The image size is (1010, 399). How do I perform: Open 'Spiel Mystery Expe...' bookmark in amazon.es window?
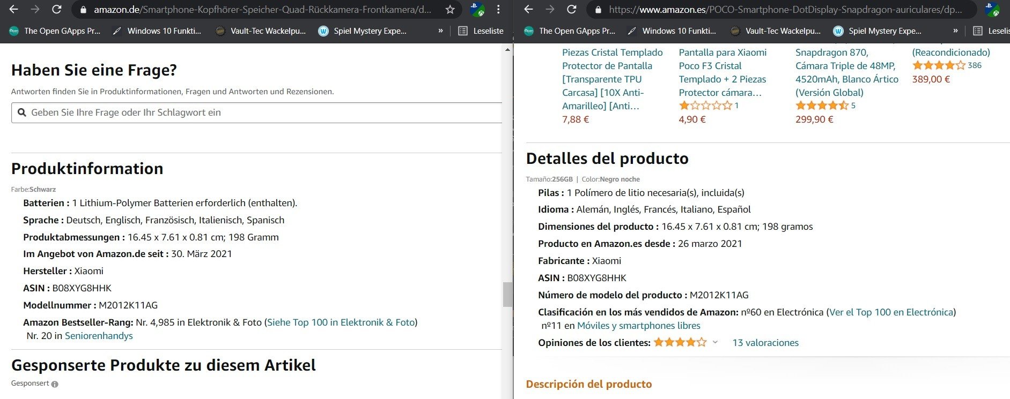pos(877,31)
